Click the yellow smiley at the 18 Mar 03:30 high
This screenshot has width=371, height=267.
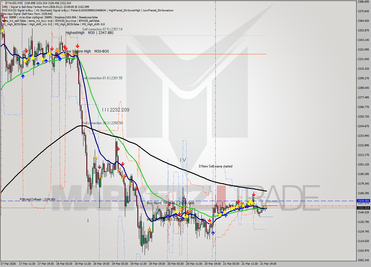click(63, 55)
